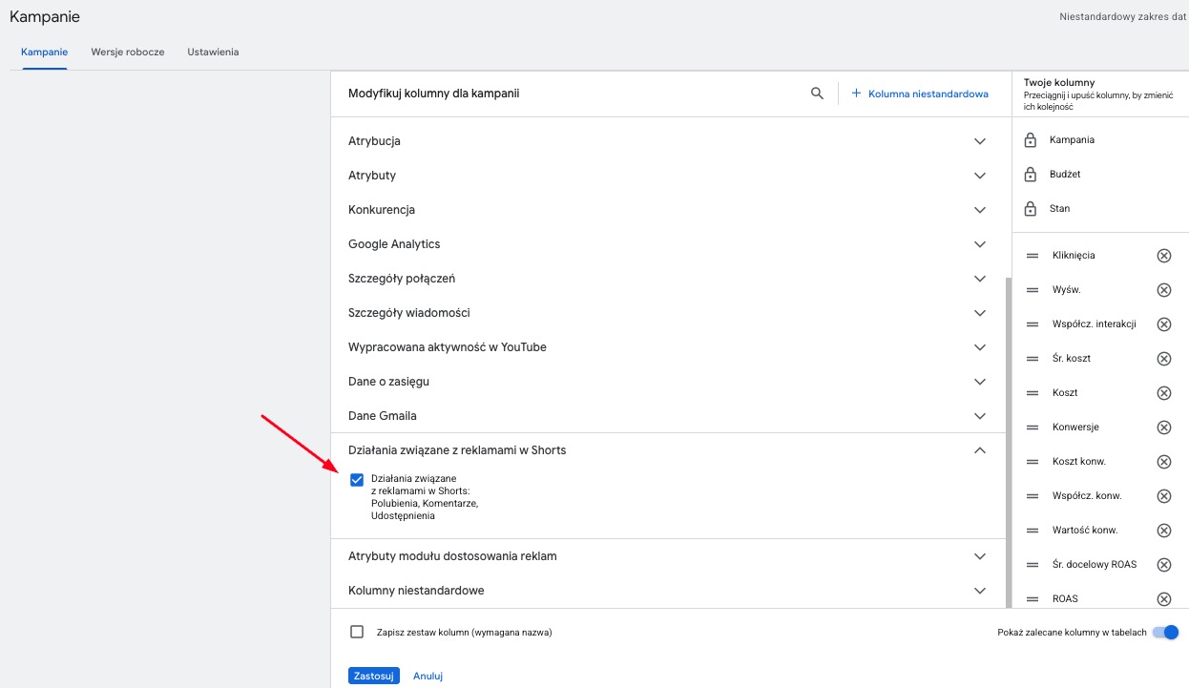Click the drag handle beside Konwersje
The image size is (1189, 688).
pyautogui.click(x=1033, y=427)
